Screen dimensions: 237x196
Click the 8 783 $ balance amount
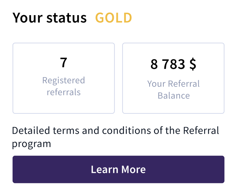[173, 64]
